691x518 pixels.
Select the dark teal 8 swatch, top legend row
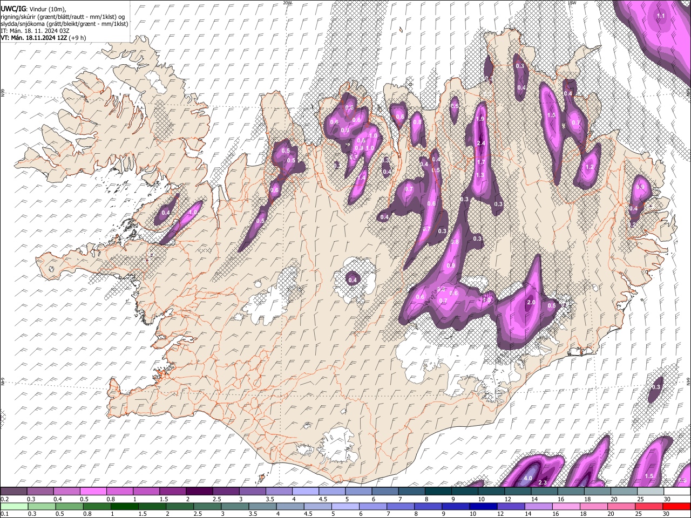[x=438, y=492]
